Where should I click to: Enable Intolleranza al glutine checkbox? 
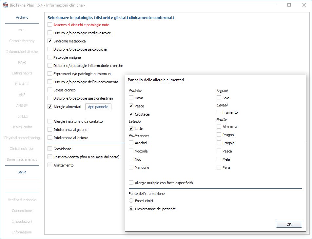pyautogui.click(x=50, y=130)
